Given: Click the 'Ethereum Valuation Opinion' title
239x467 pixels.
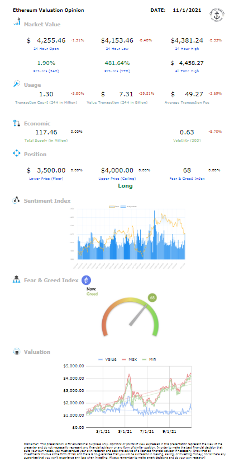Looking at the screenshot, I should (x=49, y=10).
